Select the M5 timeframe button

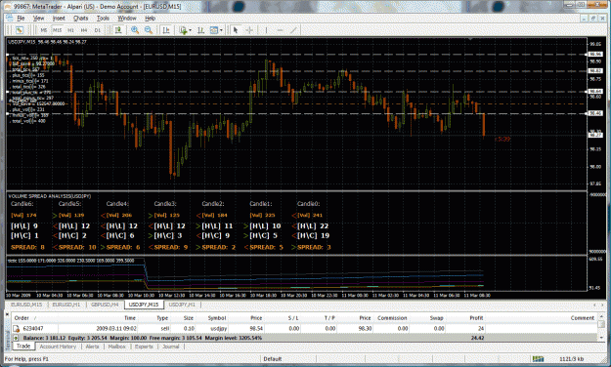click(44, 30)
